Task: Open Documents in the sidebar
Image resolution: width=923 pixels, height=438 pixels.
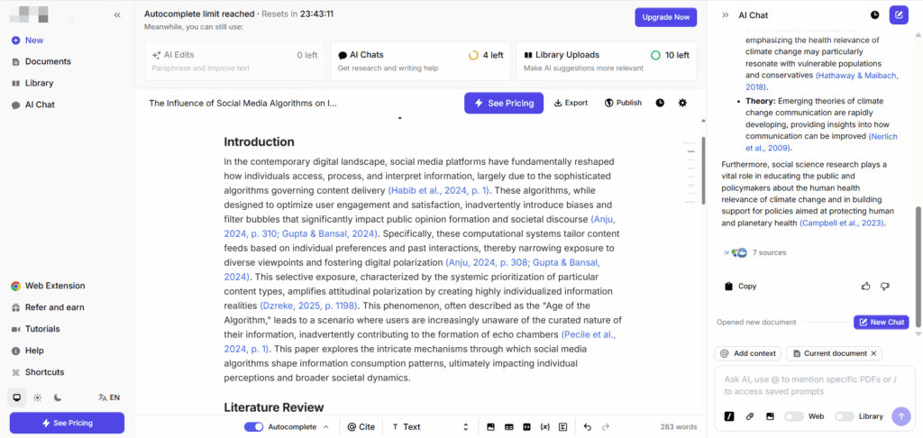Action: (x=41, y=61)
